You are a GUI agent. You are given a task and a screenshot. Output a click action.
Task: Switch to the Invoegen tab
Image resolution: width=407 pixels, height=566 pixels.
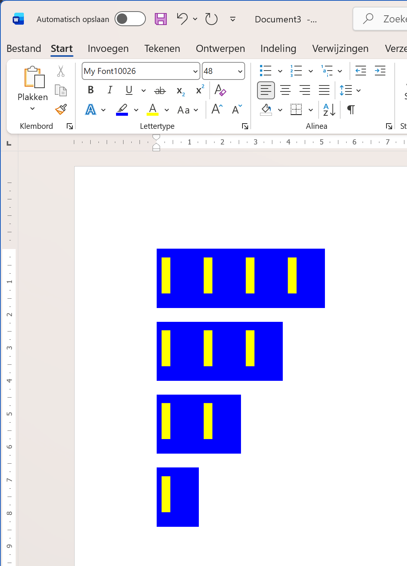point(108,49)
